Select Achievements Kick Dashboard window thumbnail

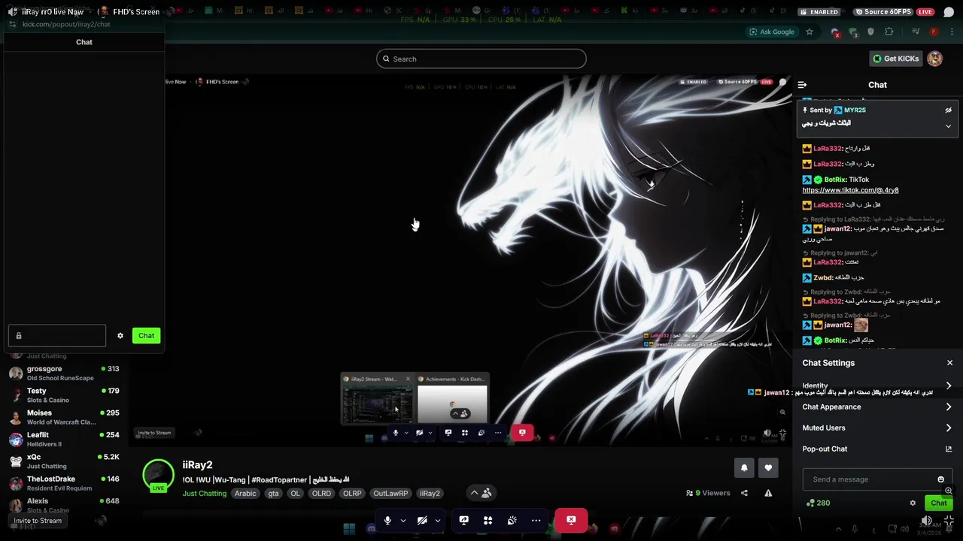pyautogui.click(x=452, y=399)
